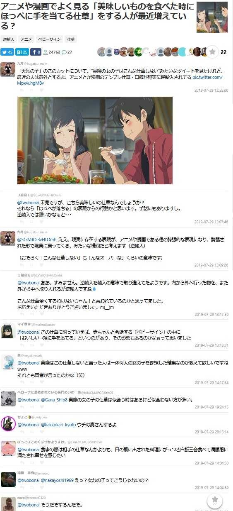This screenshot has height=511, width=233.
Task: Click the Twitter share button showing 45
Action: [x=7, y=52]
